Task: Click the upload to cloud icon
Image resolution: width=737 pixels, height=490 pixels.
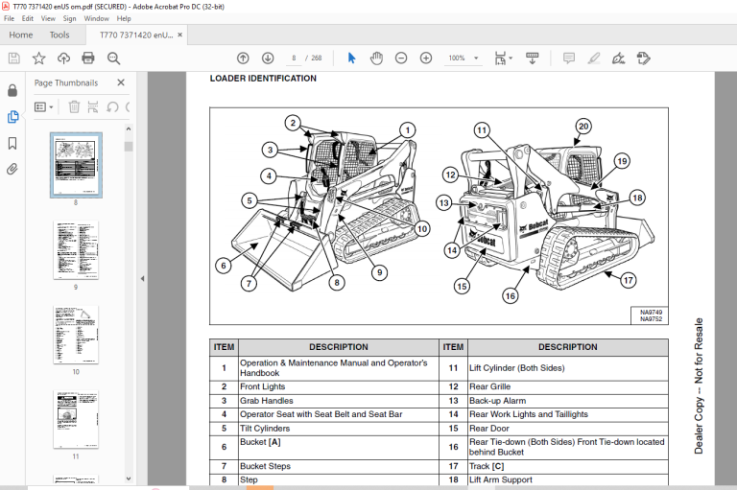Action: coord(63,58)
